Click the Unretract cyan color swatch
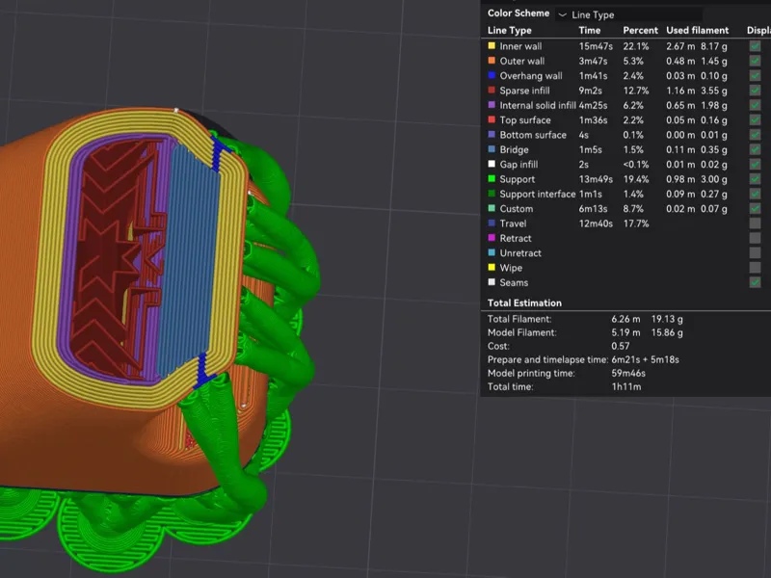771x578 pixels. (492, 252)
